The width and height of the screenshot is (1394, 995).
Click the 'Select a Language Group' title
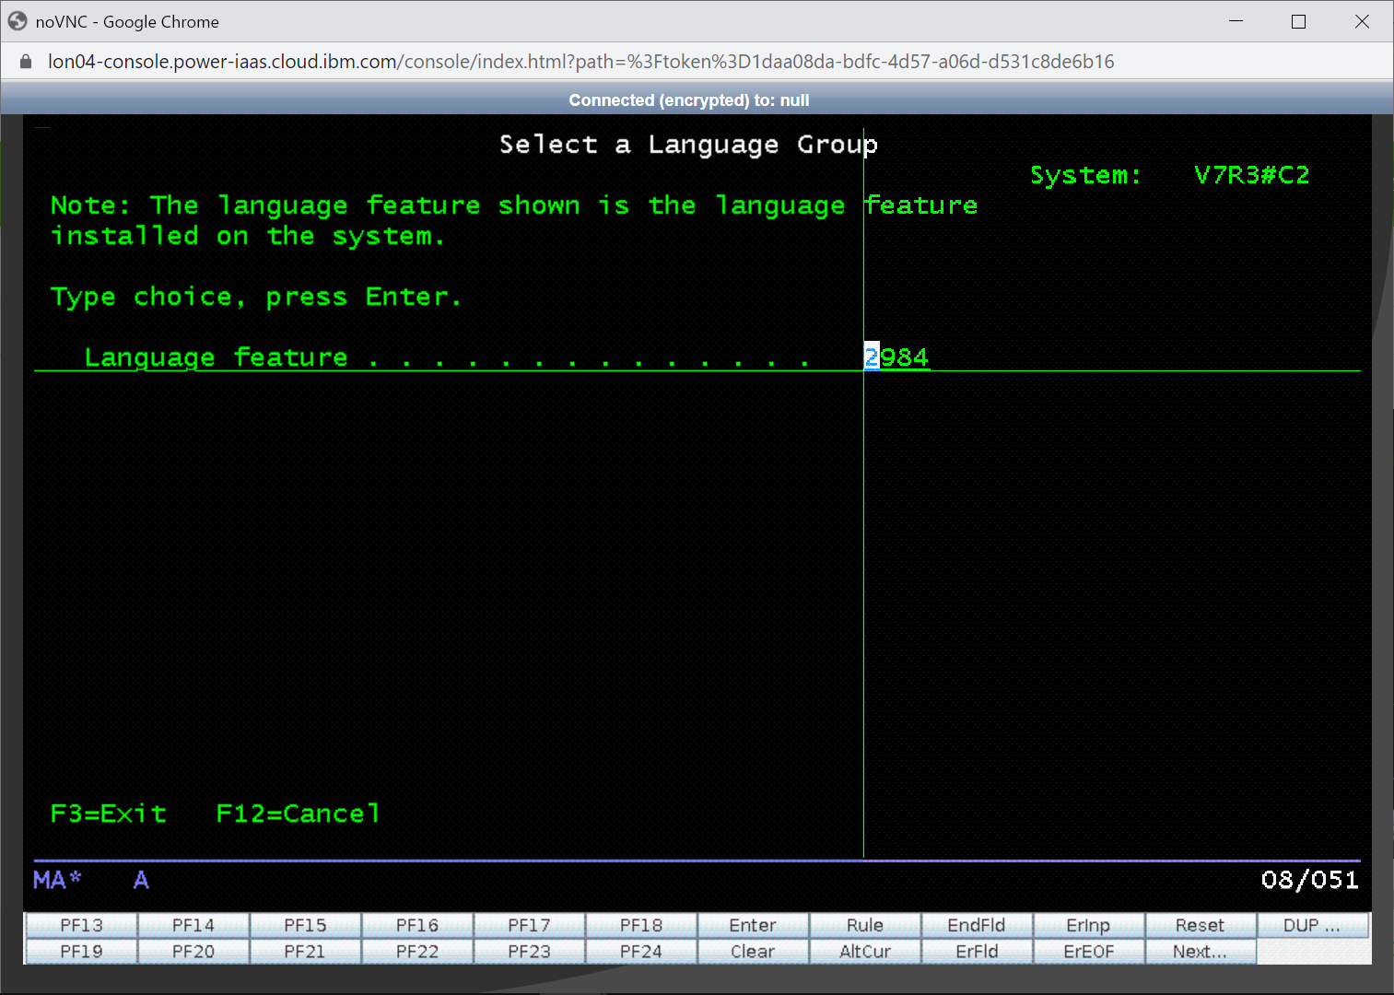coord(688,145)
